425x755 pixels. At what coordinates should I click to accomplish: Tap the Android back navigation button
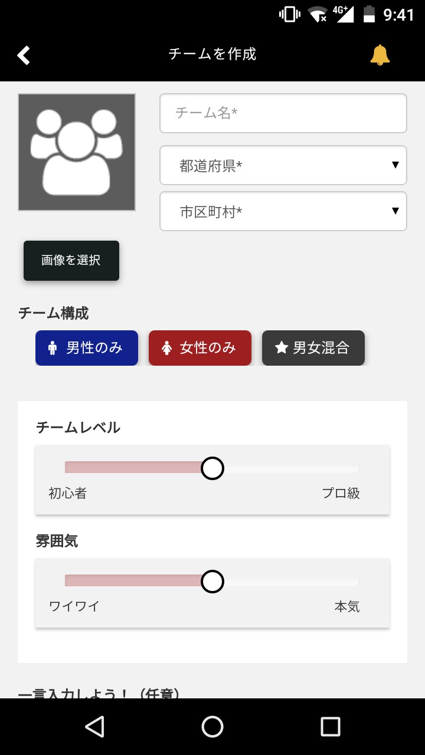pos(94,727)
